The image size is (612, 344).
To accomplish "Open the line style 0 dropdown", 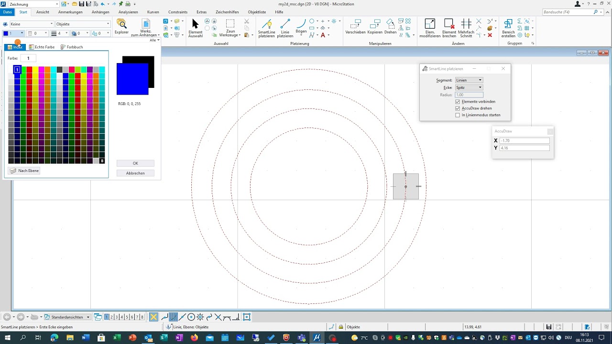I will click(x=37, y=33).
